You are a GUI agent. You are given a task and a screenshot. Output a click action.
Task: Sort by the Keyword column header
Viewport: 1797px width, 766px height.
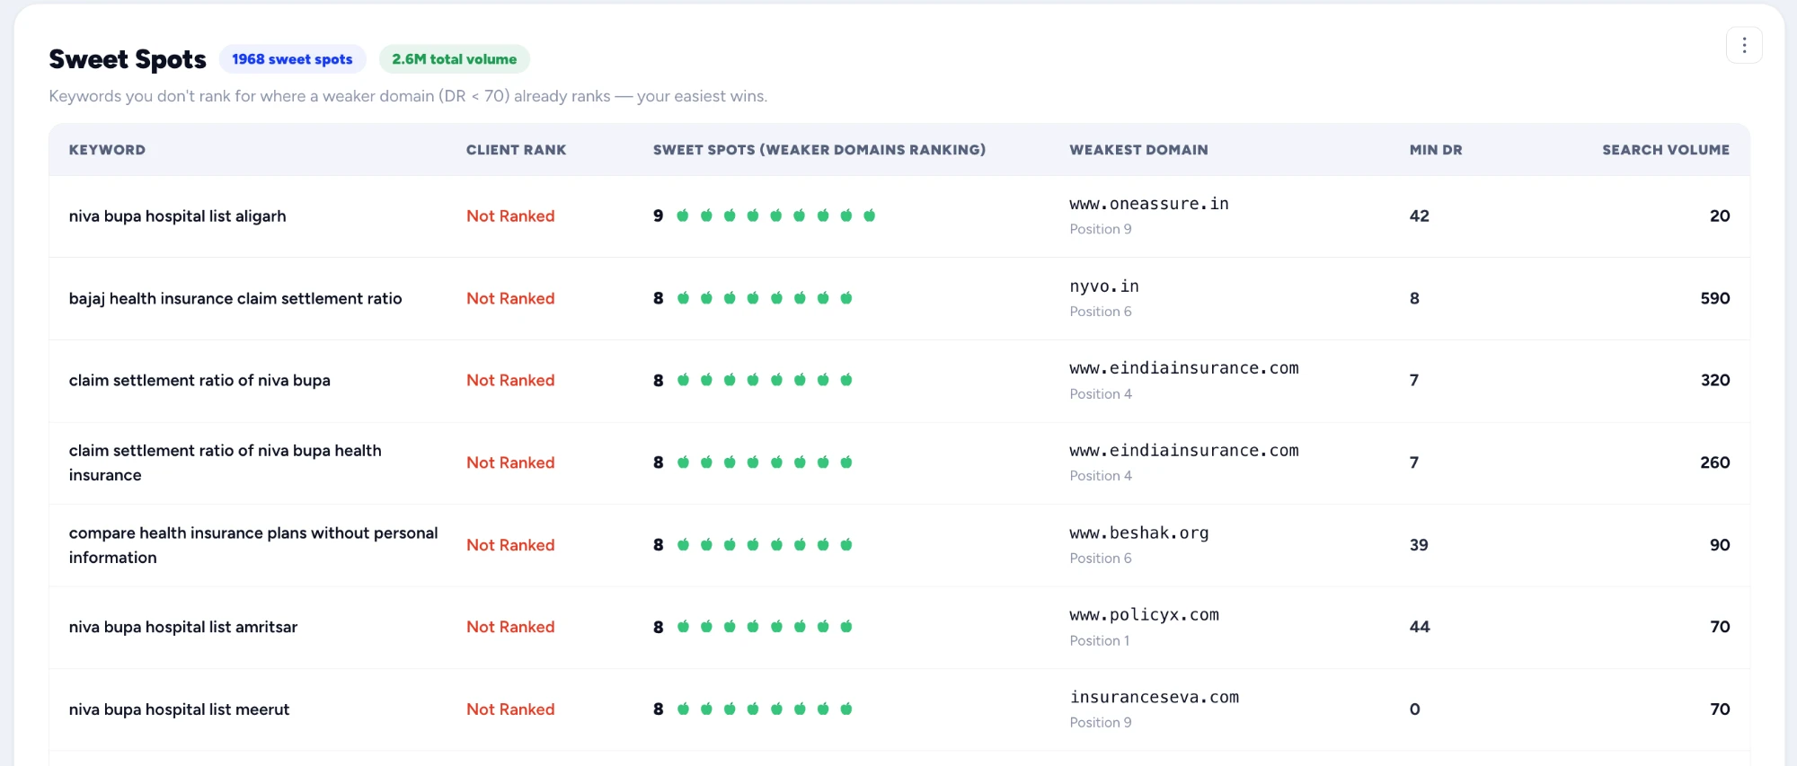click(x=107, y=150)
